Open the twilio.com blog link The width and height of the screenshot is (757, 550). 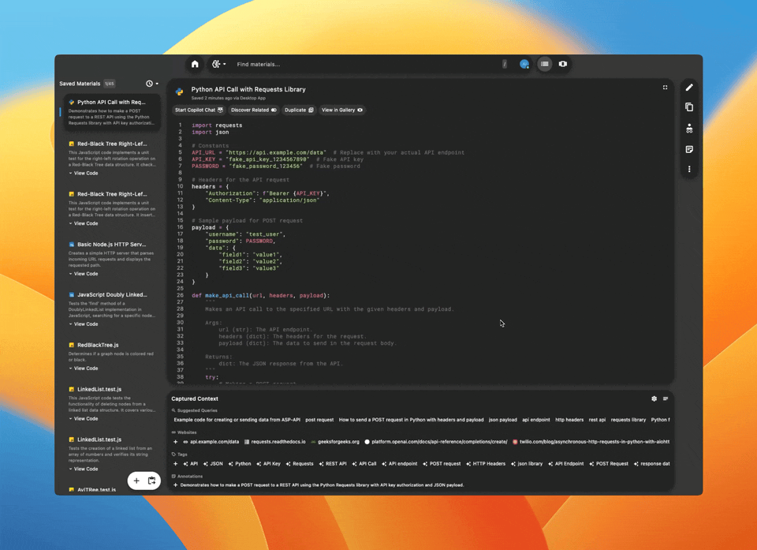591,442
